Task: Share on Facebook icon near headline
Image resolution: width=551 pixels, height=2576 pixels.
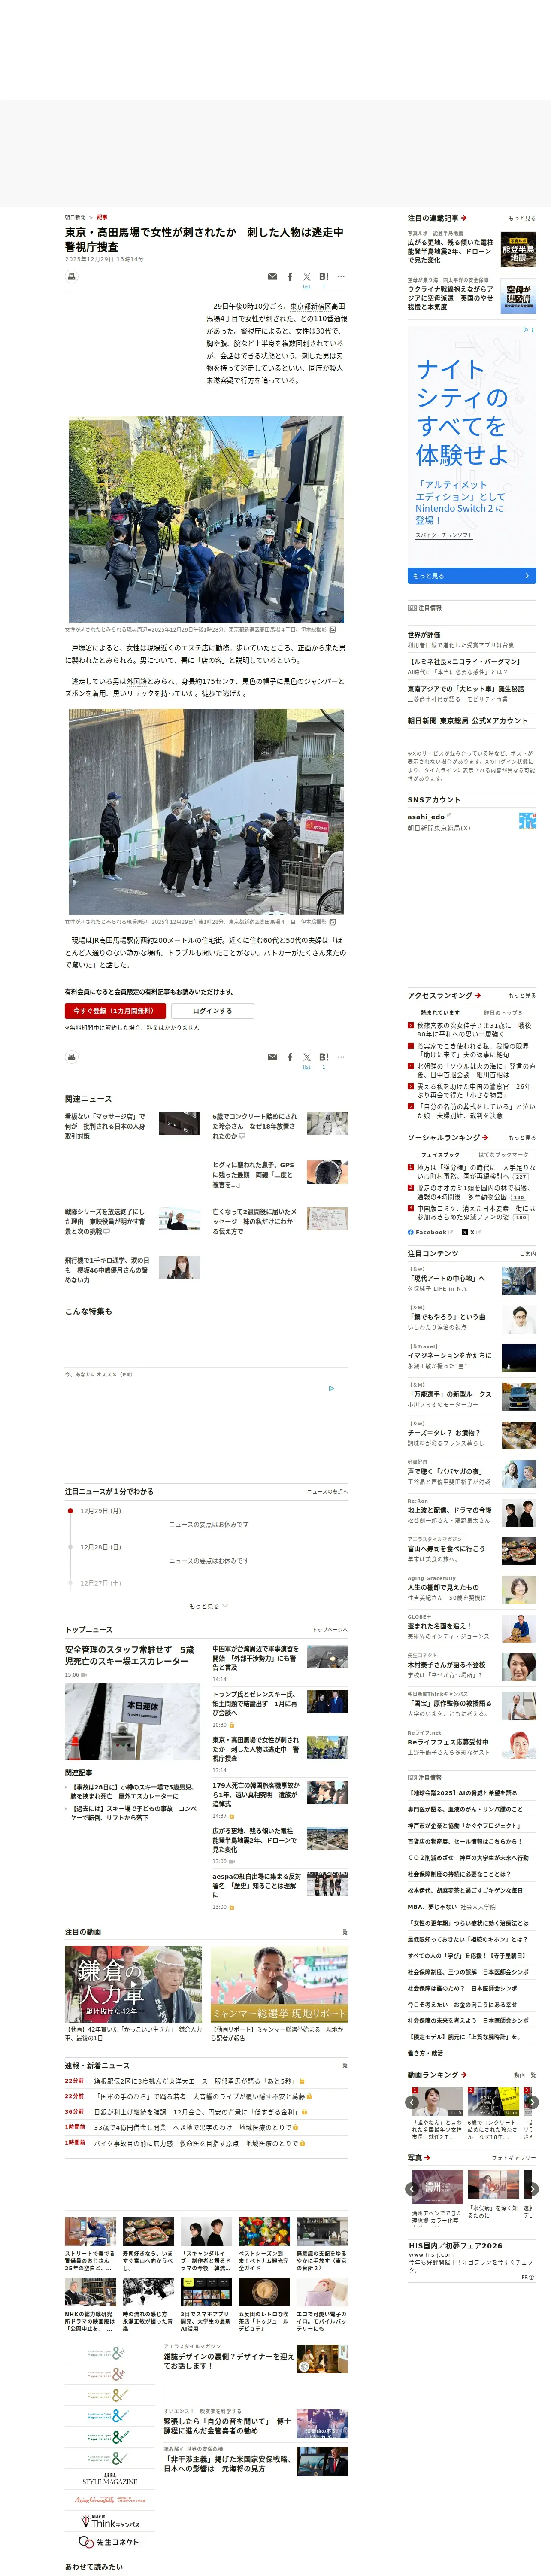Action: click(x=290, y=277)
